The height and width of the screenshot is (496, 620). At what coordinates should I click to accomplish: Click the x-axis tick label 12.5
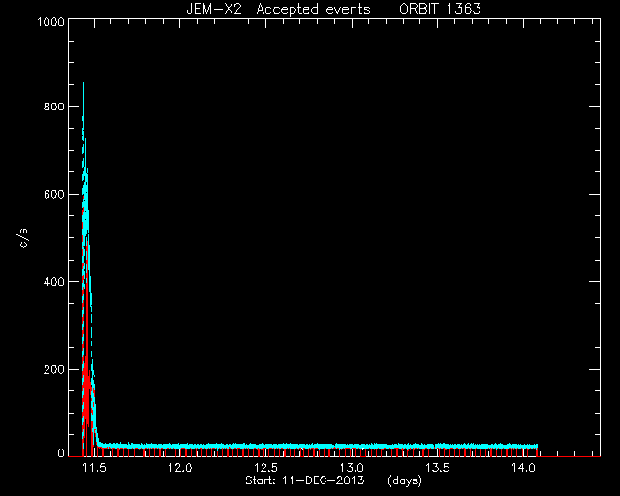265,468
